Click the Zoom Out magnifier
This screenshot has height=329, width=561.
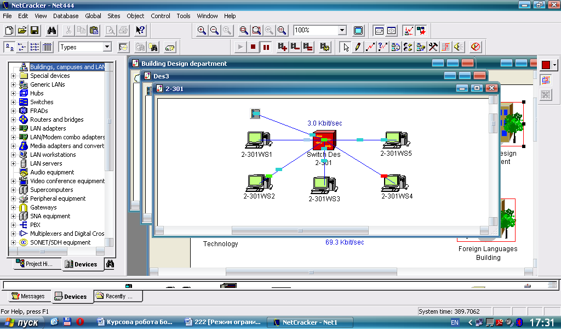pyautogui.click(x=214, y=30)
